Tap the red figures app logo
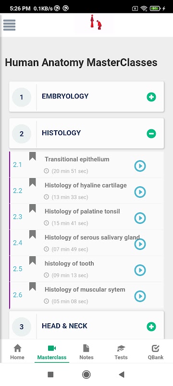The height and width of the screenshot is (386, 173). click(96, 23)
